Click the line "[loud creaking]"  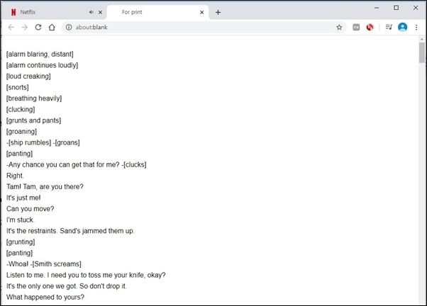point(28,76)
